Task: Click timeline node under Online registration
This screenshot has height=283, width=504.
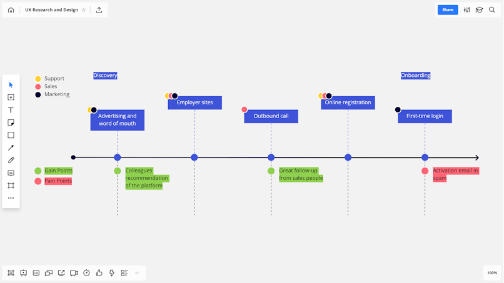Action: click(348, 157)
